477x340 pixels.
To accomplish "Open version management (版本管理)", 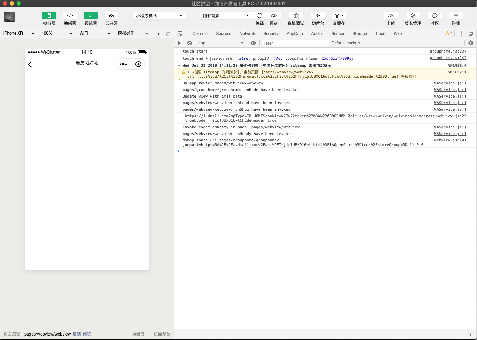I will coord(413,16).
